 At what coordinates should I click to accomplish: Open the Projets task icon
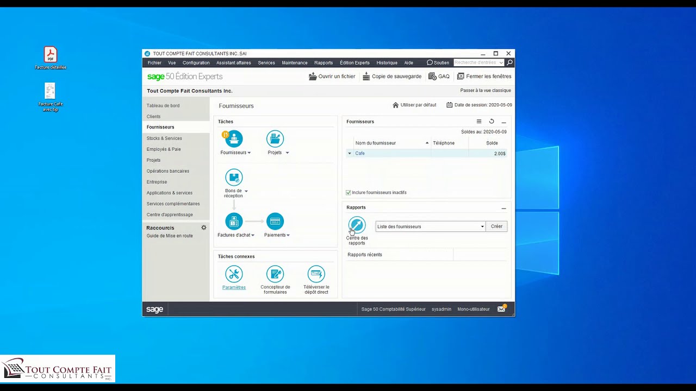click(275, 138)
